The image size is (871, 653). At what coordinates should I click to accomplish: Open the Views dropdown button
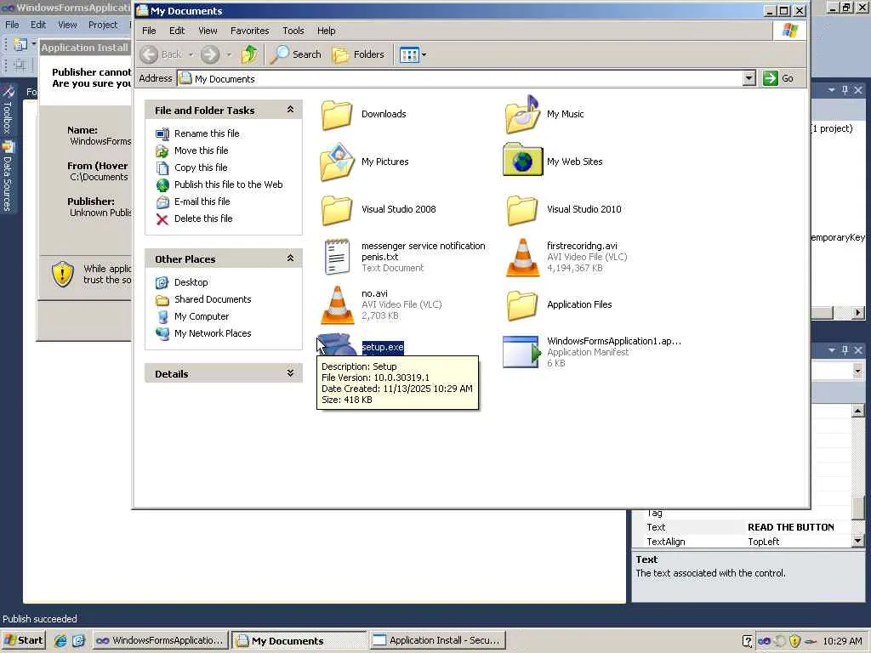[x=413, y=54]
